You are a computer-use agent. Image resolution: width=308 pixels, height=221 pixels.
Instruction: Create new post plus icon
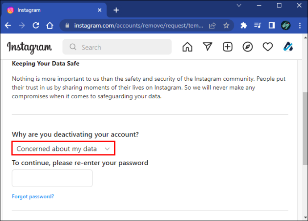(228, 47)
